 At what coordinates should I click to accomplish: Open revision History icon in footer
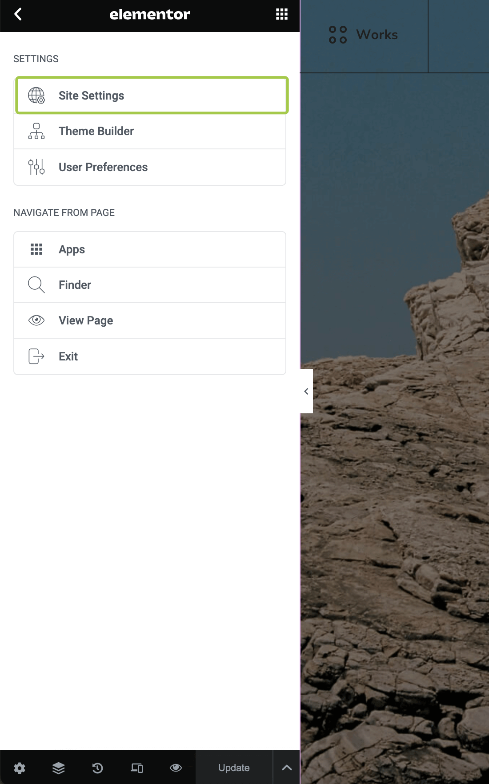coord(98,768)
